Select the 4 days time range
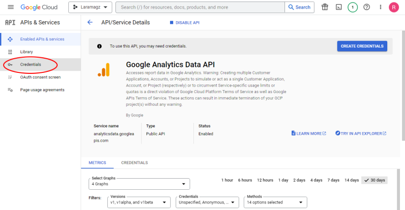 [316, 180]
